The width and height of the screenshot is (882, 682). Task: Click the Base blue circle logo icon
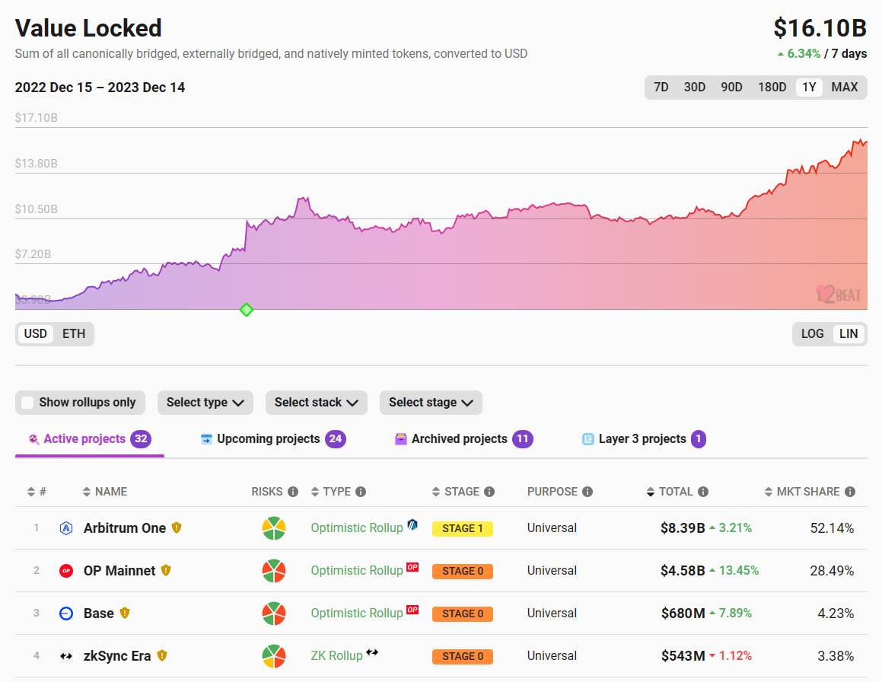66,613
